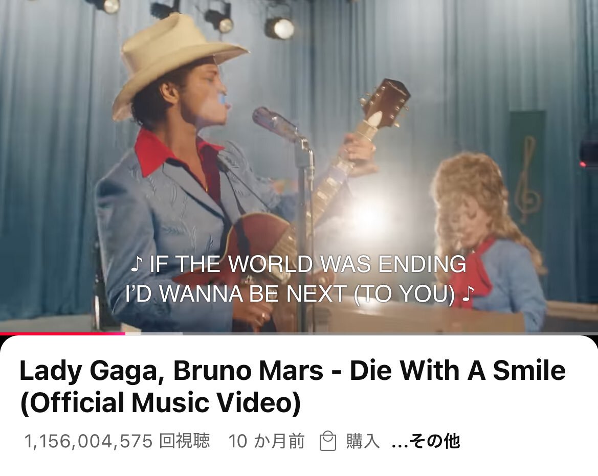The width and height of the screenshot is (598, 476).
Task: Click the light gray buffered progress segment
Action: click(153, 333)
